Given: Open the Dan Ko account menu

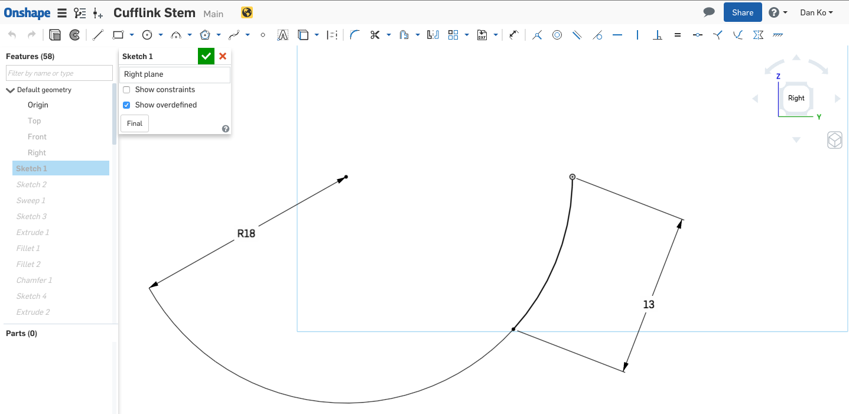Looking at the screenshot, I should point(816,12).
